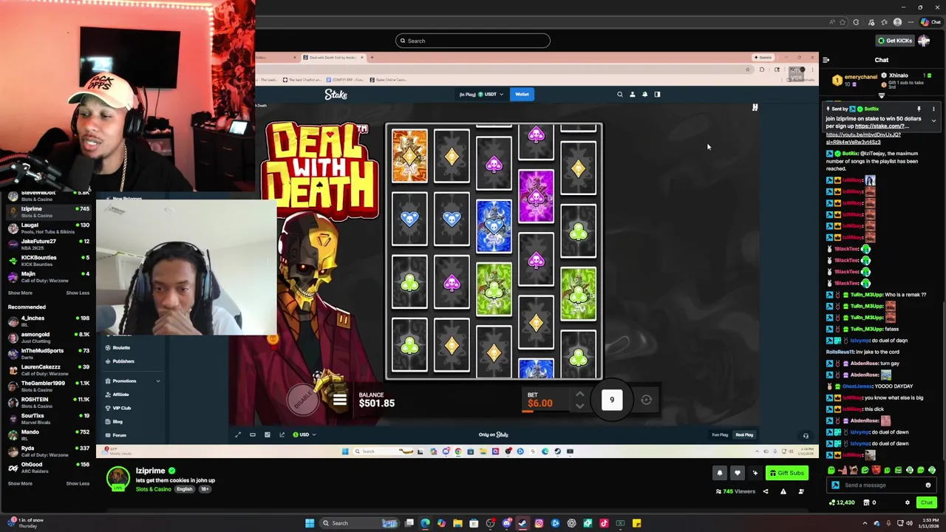
Task: Click the Slots & Casino category tag
Action: (x=153, y=489)
